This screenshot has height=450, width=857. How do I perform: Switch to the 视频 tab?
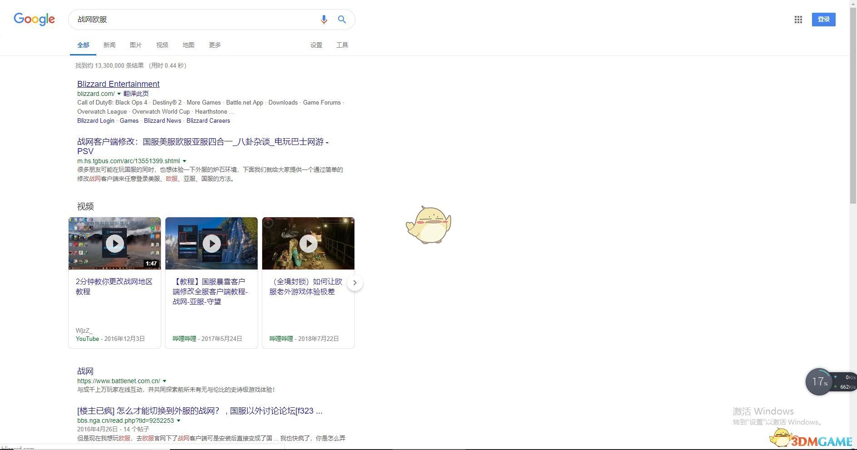tap(162, 45)
